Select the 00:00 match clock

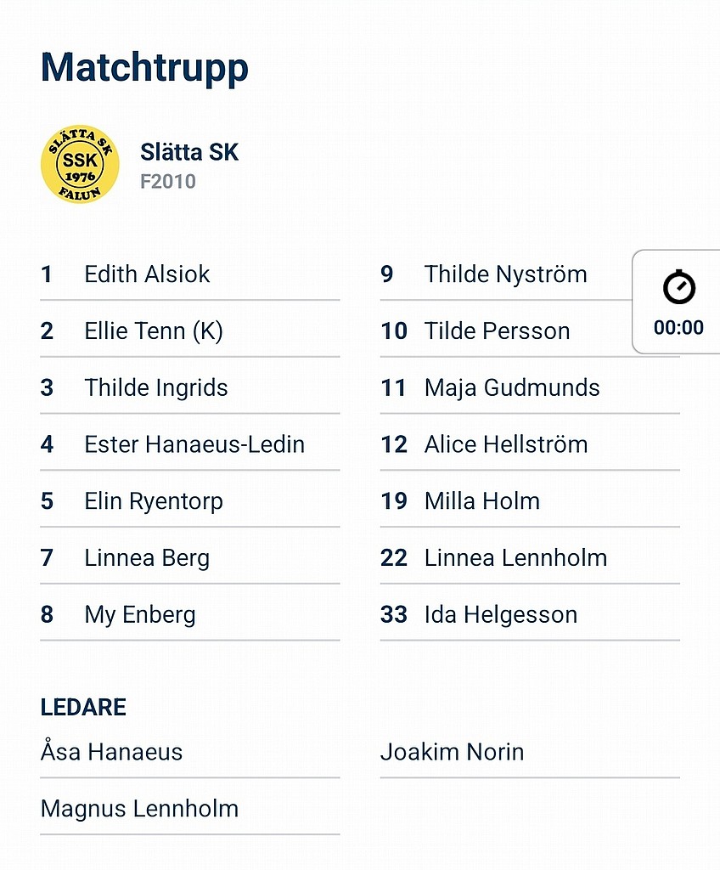pos(678,327)
